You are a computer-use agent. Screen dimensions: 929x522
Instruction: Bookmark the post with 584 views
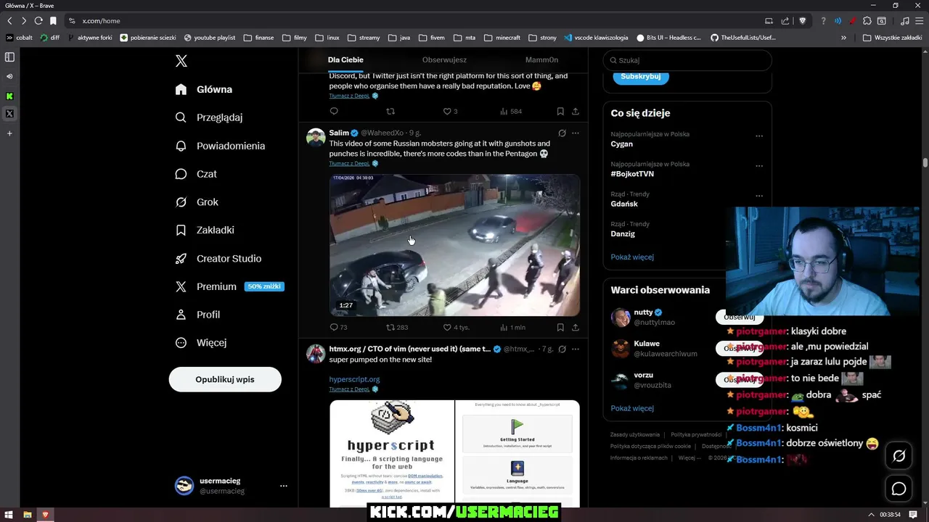560,112
